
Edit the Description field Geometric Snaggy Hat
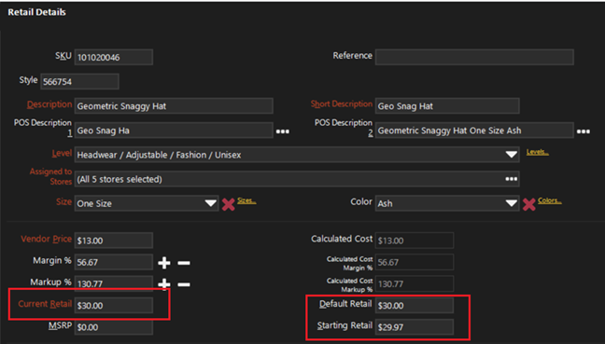click(174, 106)
